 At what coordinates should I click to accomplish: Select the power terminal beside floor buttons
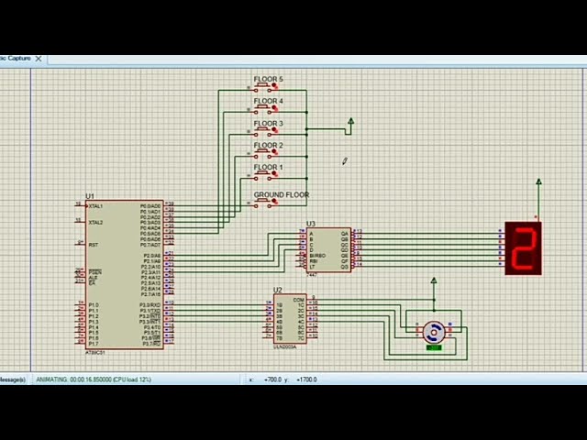pyautogui.click(x=350, y=122)
